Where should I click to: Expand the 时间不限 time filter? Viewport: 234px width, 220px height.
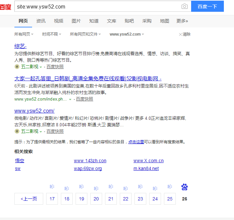(52, 34)
